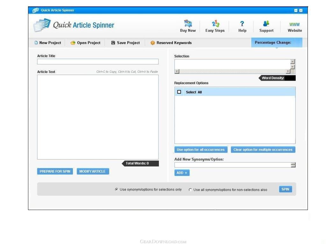Click the MODIFY ARTICLE button
Viewport: 326px width, 244px height.
tap(93, 171)
